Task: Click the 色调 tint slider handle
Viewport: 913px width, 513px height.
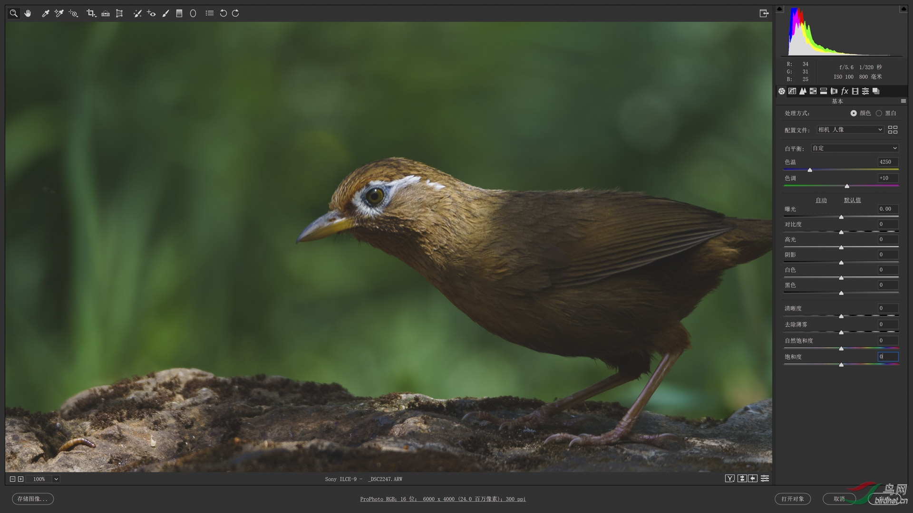Action: [x=847, y=186]
